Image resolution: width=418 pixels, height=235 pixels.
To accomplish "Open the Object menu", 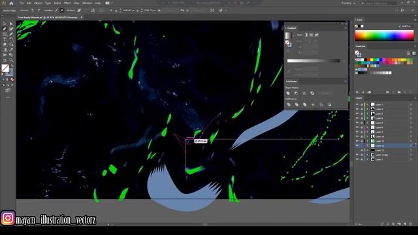I will (x=38, y=3).
